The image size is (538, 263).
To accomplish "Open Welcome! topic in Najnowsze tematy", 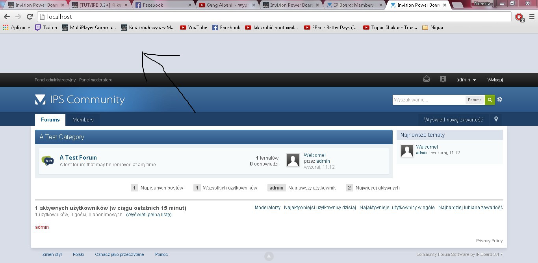I will [427, 147].
